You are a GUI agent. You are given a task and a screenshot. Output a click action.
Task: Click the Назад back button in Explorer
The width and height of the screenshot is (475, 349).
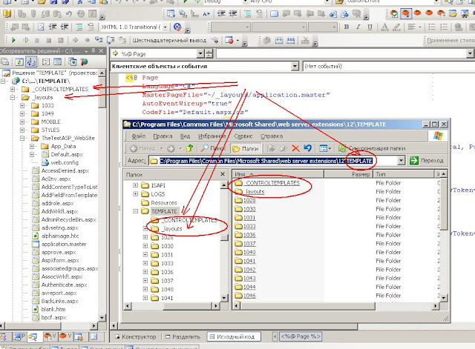[142, 148]
